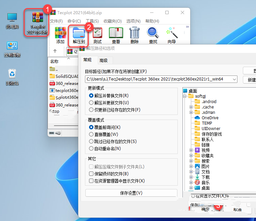The width and height of the screenshot is (256, 221).
Task: Click the 保存设置(V) button
Action: (131, 193)
